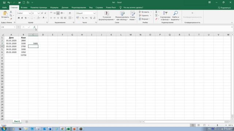
Task: Click the Undo arrow in quick access toolbar
Action: [9, 3]
